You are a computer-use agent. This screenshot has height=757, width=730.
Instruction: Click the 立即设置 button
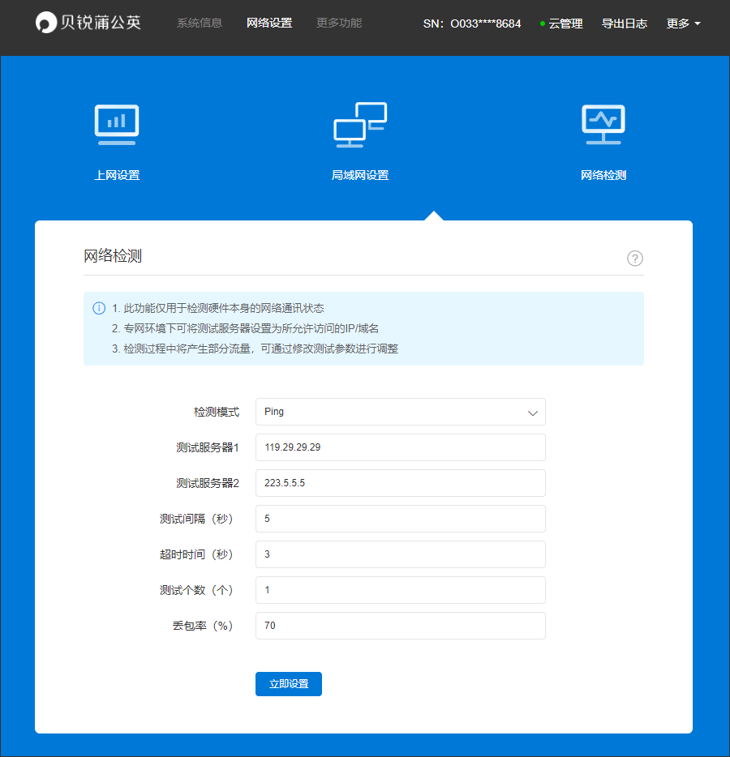[288, 683]
